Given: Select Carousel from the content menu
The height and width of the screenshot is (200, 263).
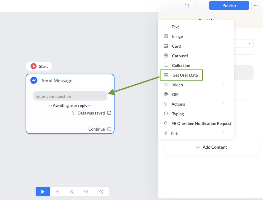Looking at the screenshot, I should (196, 56).
